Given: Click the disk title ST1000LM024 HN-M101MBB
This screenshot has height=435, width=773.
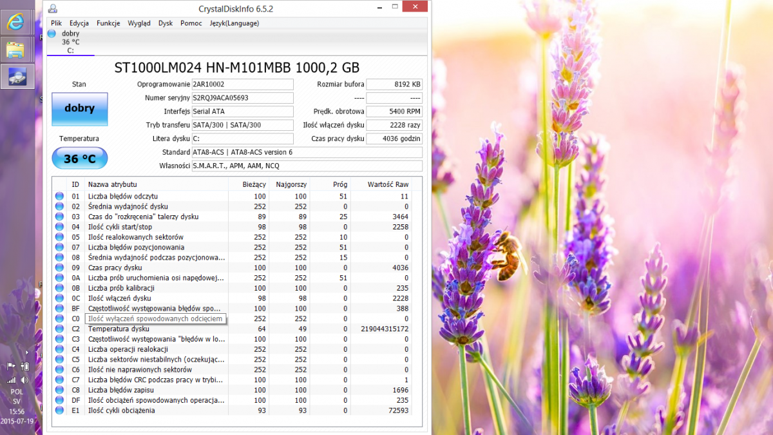Looking at the screenshot, I should pos(237,68).
